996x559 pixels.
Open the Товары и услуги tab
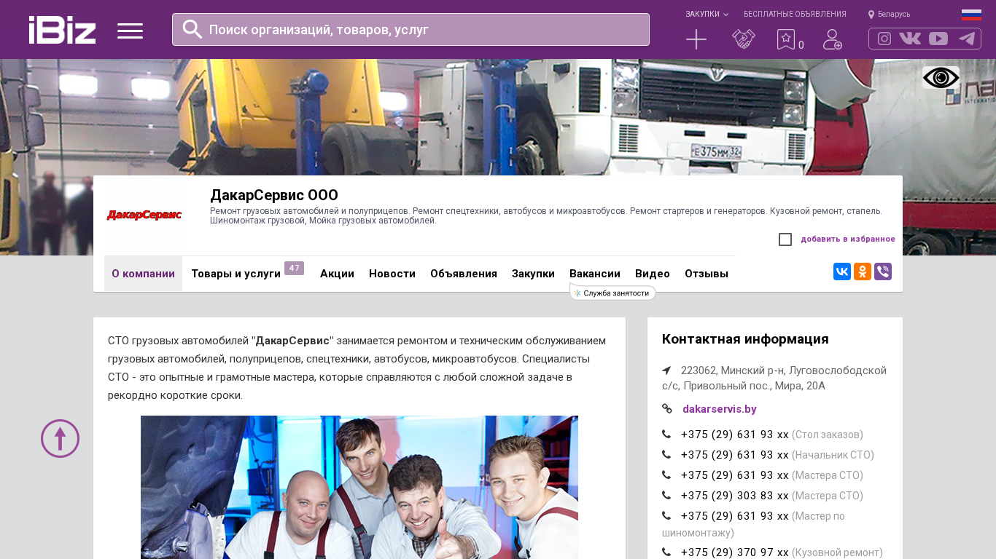236,274
